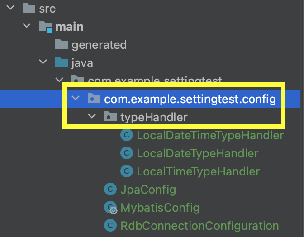Select the generated folder label
Screen dimensions: 304x237
click(x=99, y=45)
